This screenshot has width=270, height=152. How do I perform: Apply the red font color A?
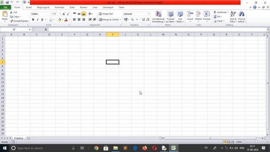point(66,20)
